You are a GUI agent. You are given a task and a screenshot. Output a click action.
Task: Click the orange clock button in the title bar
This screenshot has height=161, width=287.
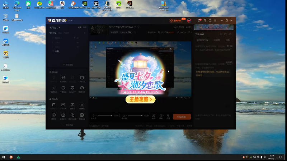point(176,21)
